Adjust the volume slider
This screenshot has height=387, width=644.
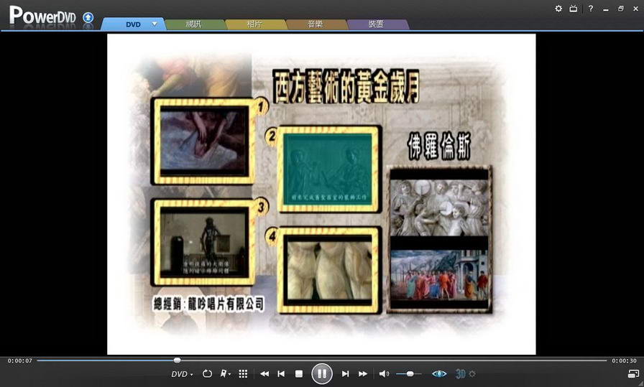pos(410,374)
